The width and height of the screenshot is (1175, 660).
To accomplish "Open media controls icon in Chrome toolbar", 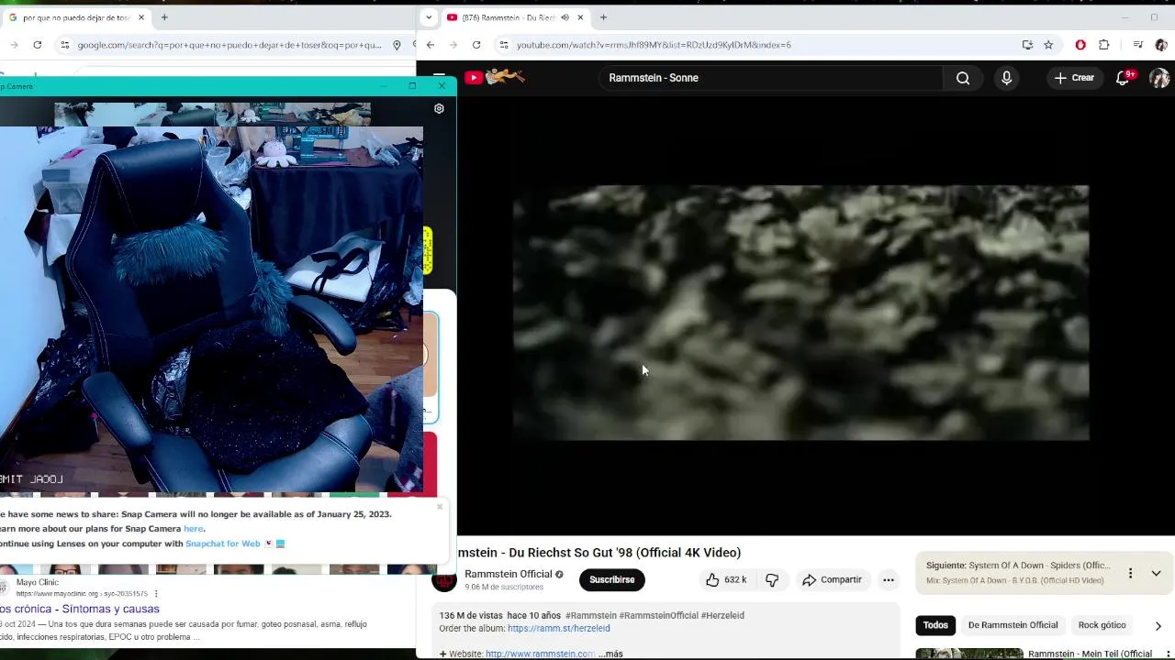I will pos(1138,45).
